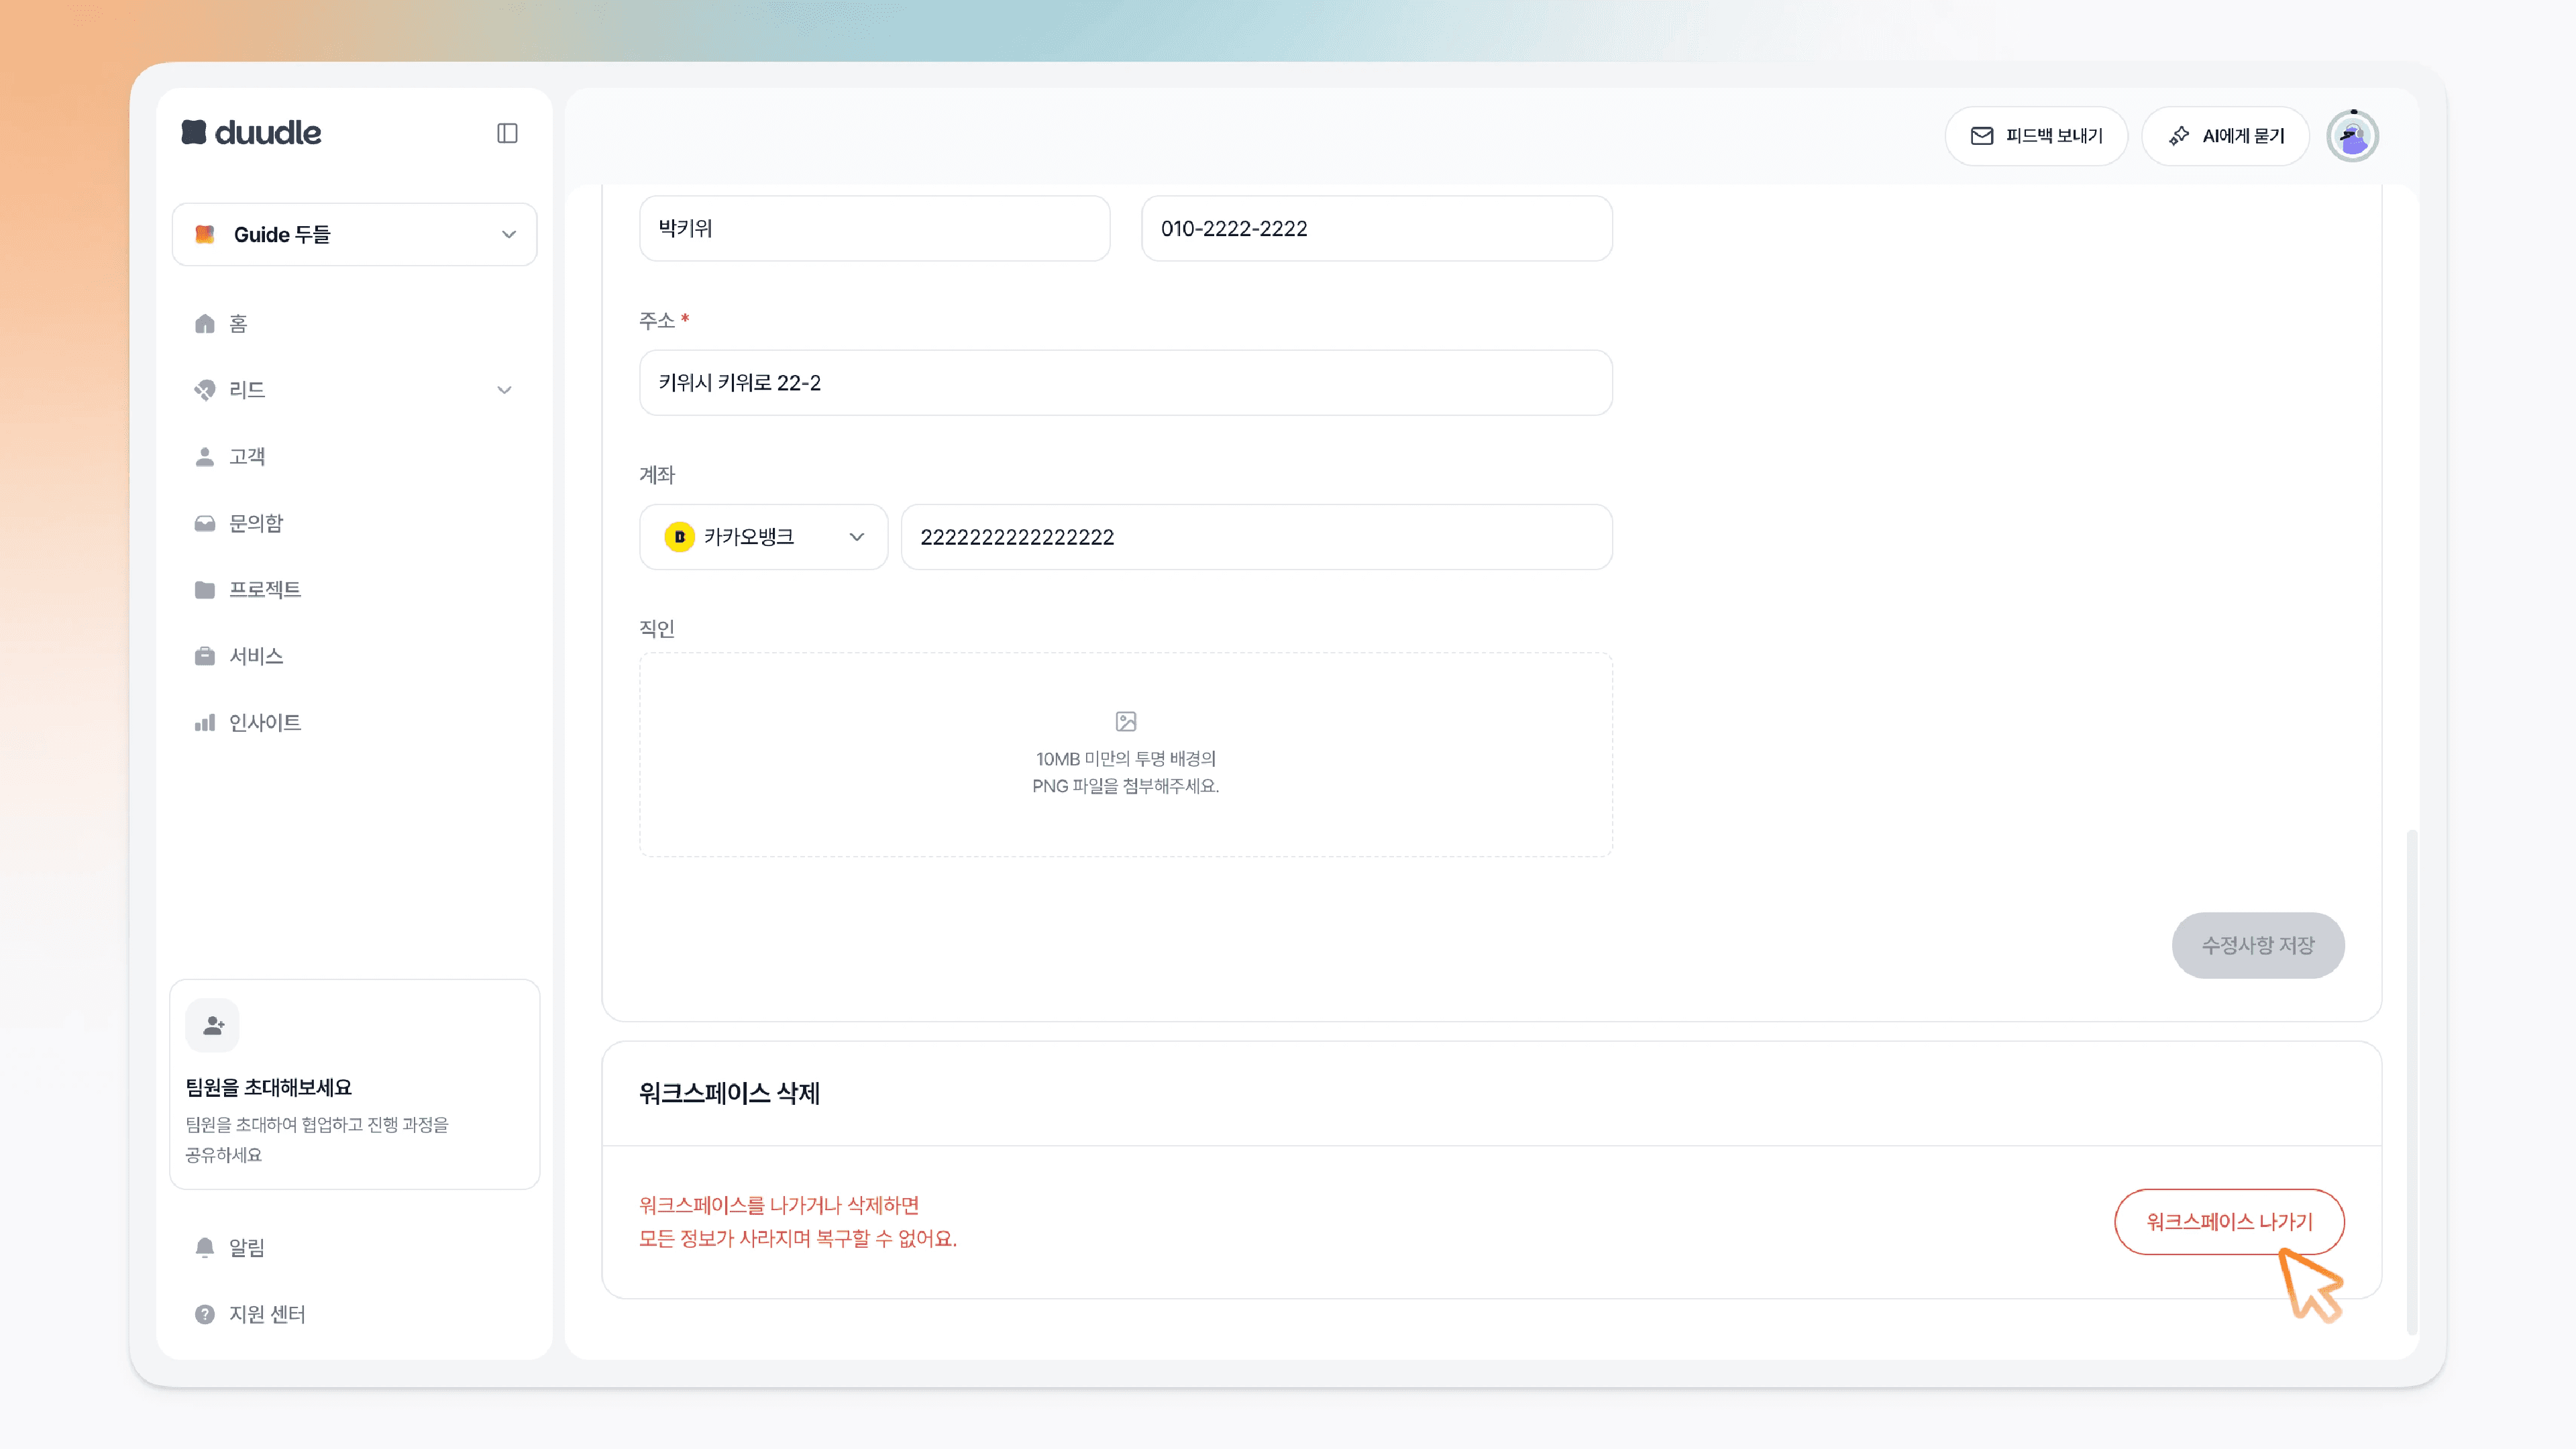
Task: Collapse the sidebar panel icon
Action: [x=507, y=133]
